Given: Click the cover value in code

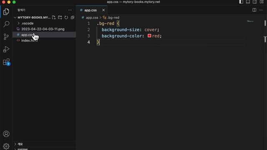Looking at the screenshot, I should 151,30.
